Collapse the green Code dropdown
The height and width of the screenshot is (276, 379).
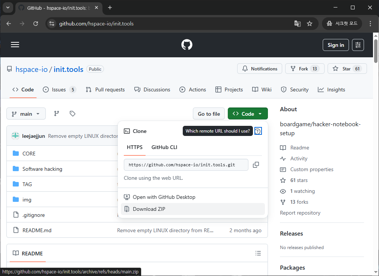(x=248, y=114)
